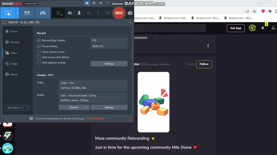Switch to HDMI device recording mode
Image resolution: width=277 pixels, height=155 pixels.
[27, 13]
